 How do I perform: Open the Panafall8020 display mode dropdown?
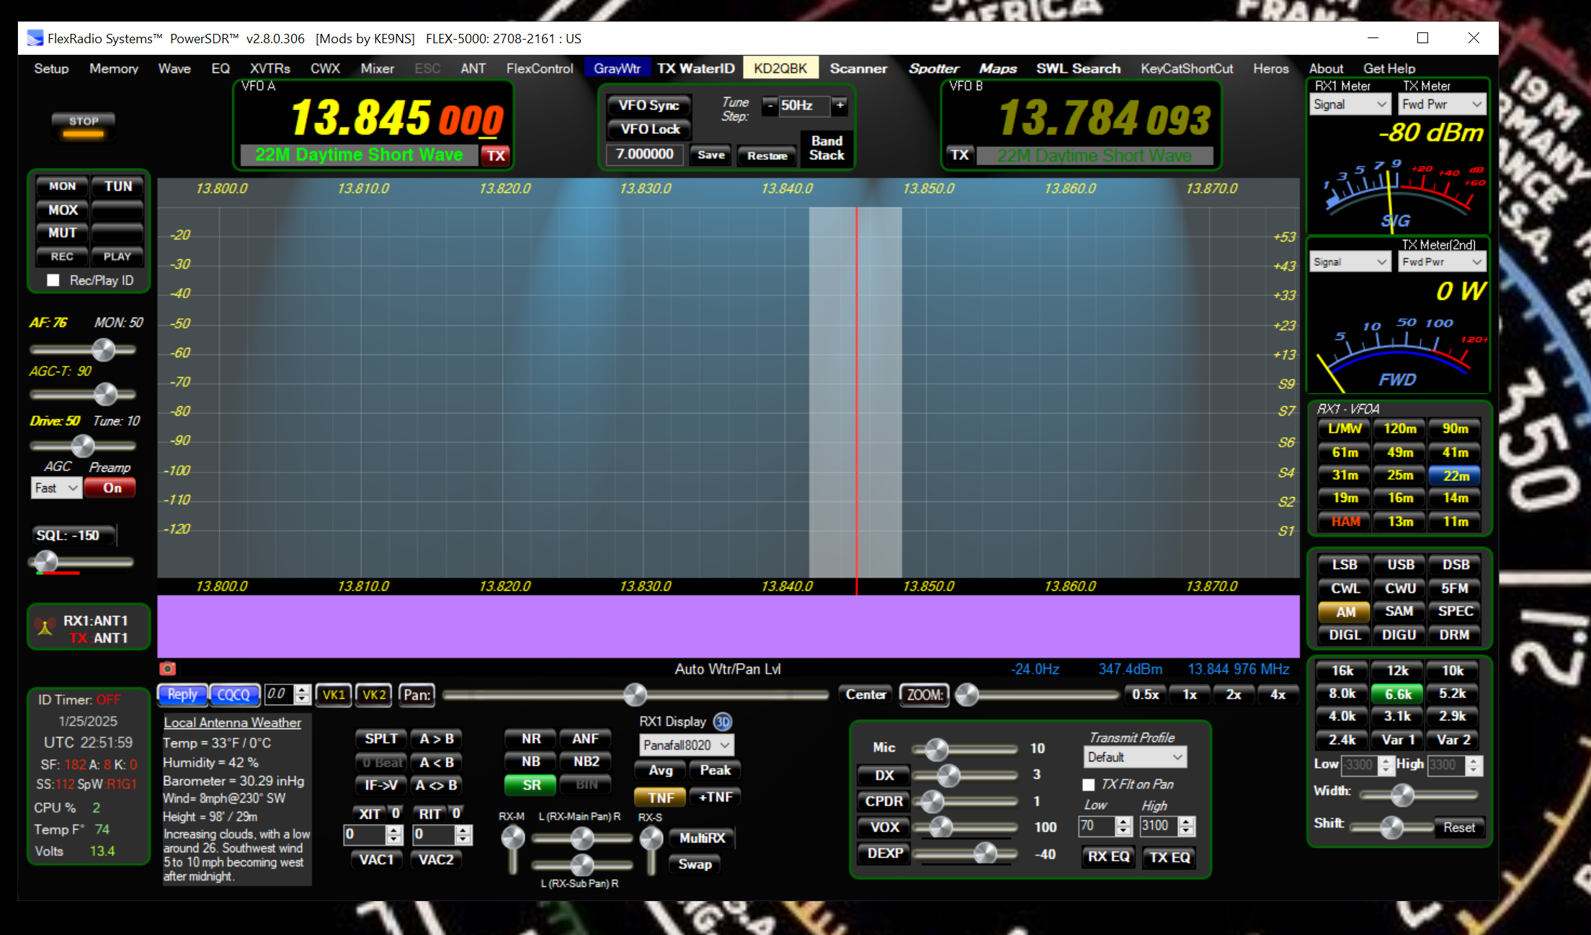(x=686, y=745)
